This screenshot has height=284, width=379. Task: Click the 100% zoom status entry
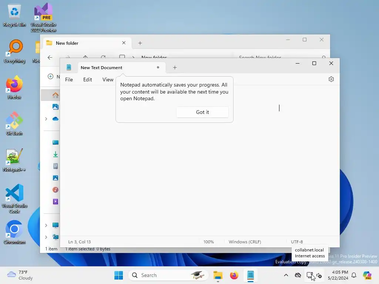click(208, 242)
